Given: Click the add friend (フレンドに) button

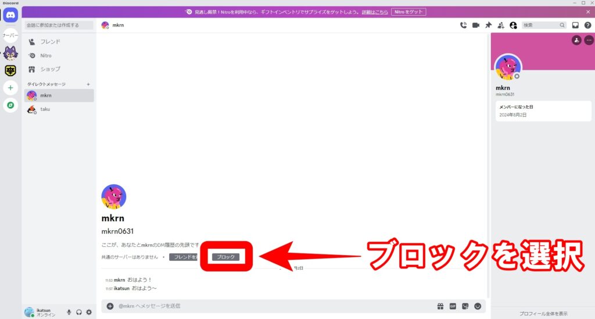Looking at the screenshot, I should [184, 257].
